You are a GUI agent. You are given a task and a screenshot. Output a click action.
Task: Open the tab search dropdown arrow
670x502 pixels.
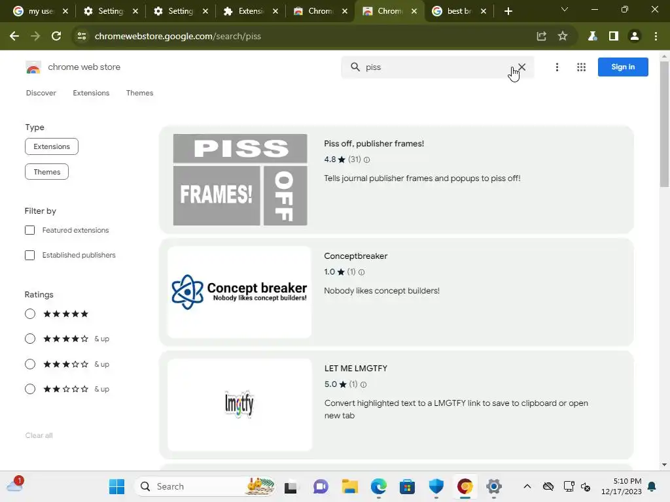pos(565,9)
